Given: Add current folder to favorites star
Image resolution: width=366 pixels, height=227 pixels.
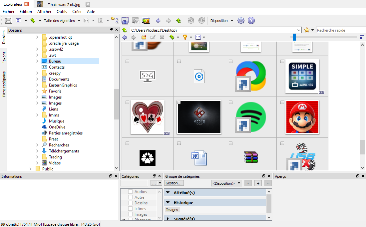Looking at the screenshot, I should [x=307, y=30].
